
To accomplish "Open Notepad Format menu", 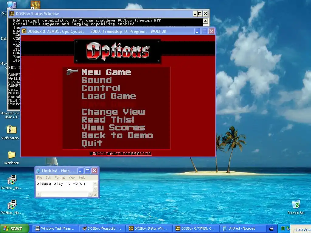I will pyautogui.click(x=60, y=177).
